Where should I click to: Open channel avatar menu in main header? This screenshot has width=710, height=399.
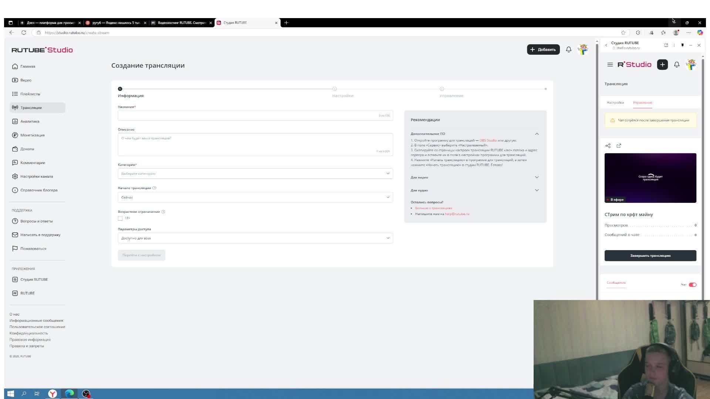(x=583, y=50)
